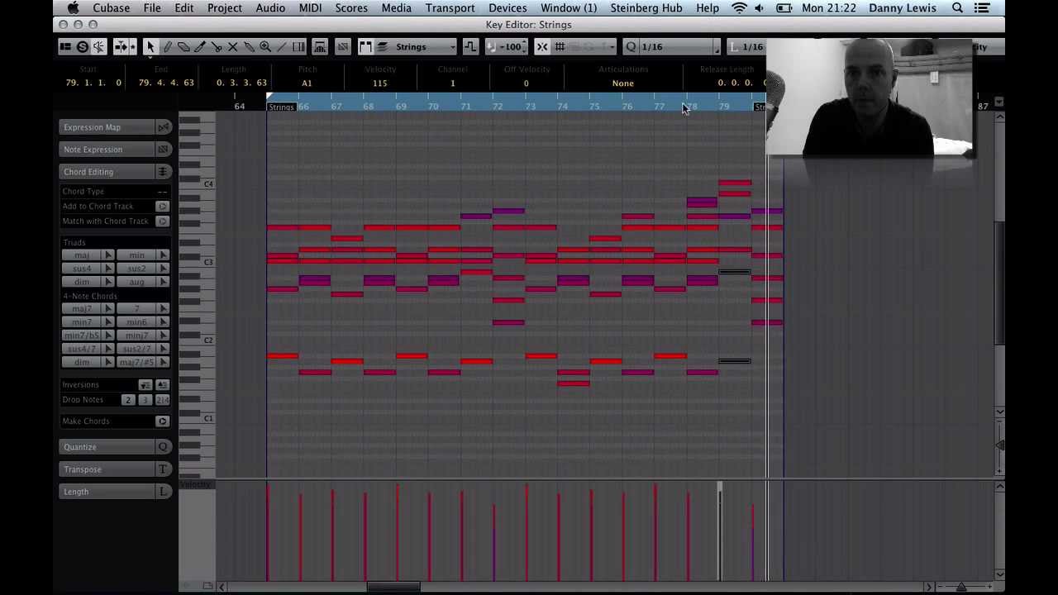Viewport: 1058px width, 595px height.
Task: Click the Add to Chord Track button
Action: click(x=162, y=207)
